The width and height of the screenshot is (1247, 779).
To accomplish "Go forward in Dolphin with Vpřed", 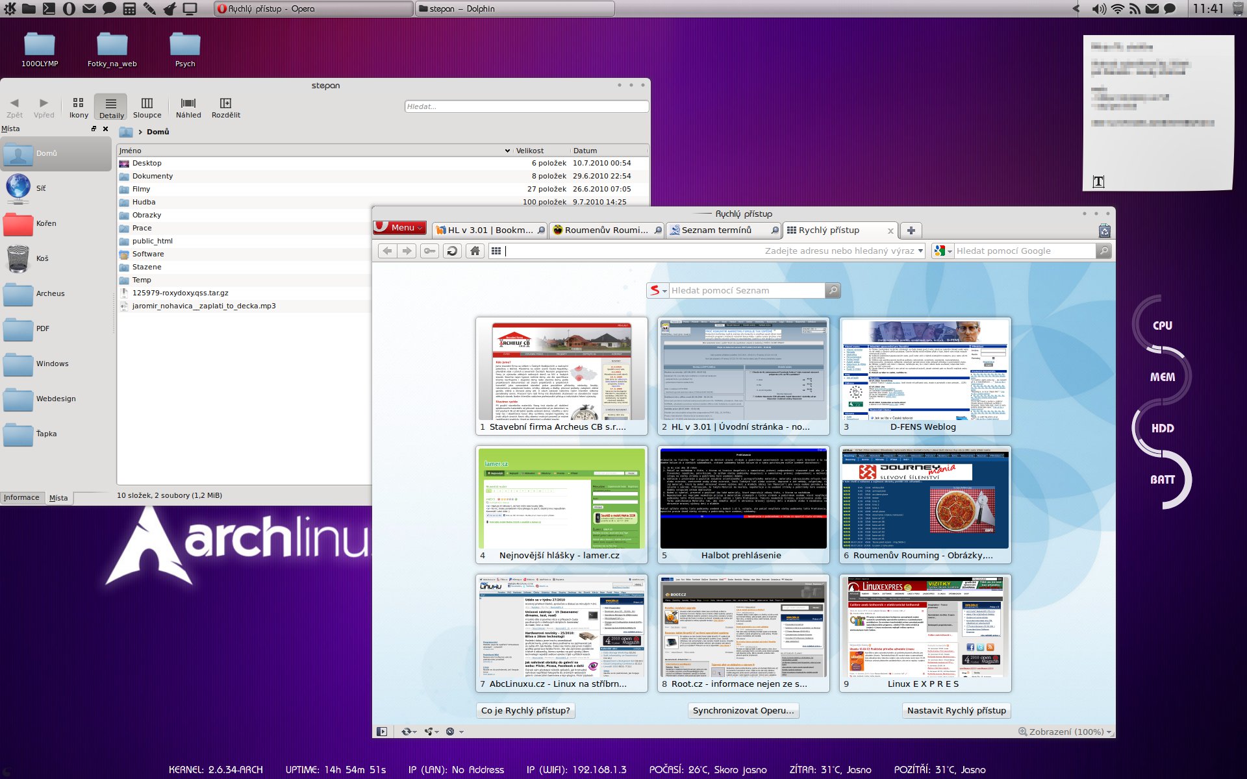I will 44,108.
